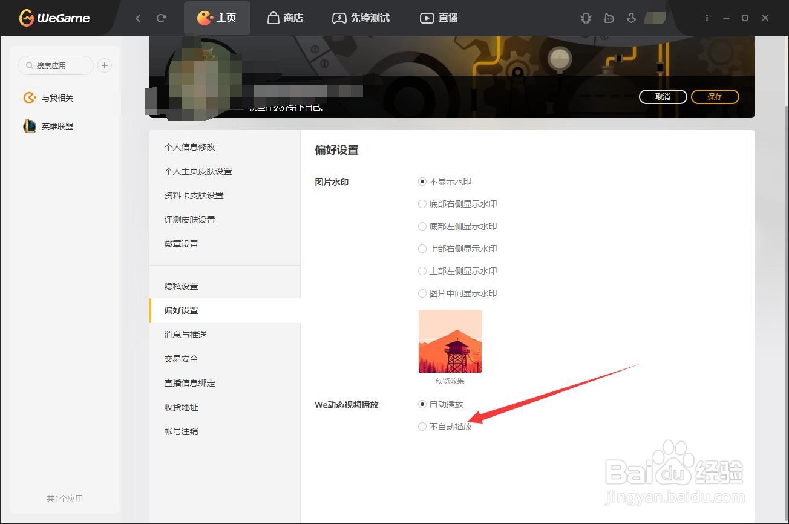Click the WeGame logo icon
The height and width of the screenshot is (524, 789).
(x=26, y=18)
